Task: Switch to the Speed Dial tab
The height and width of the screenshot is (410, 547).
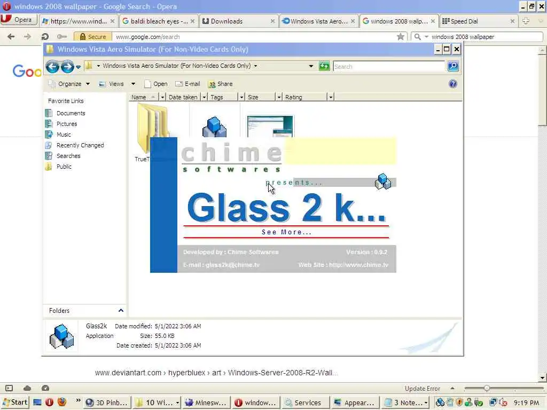Action: [479, 21]
